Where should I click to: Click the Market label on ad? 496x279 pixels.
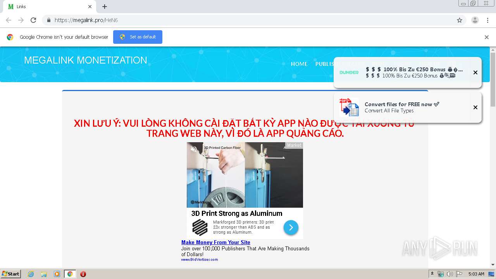point(294,145)
